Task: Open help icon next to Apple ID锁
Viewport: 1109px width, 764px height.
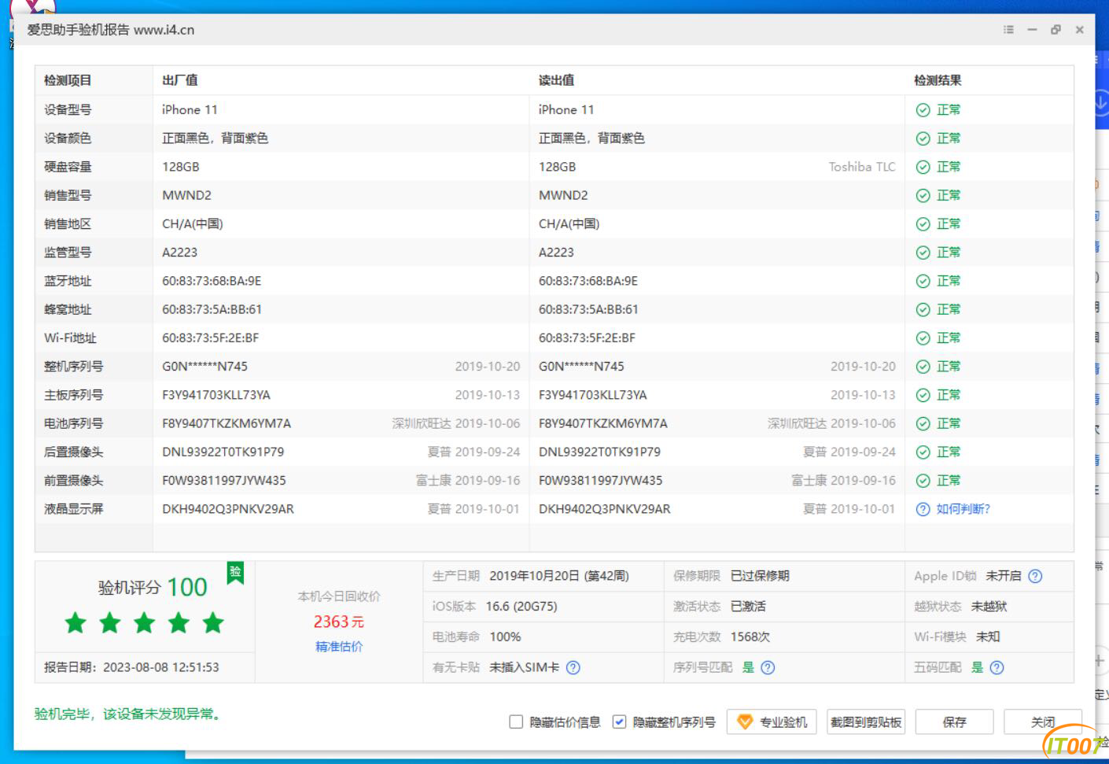Action: tap(1036, 576)
